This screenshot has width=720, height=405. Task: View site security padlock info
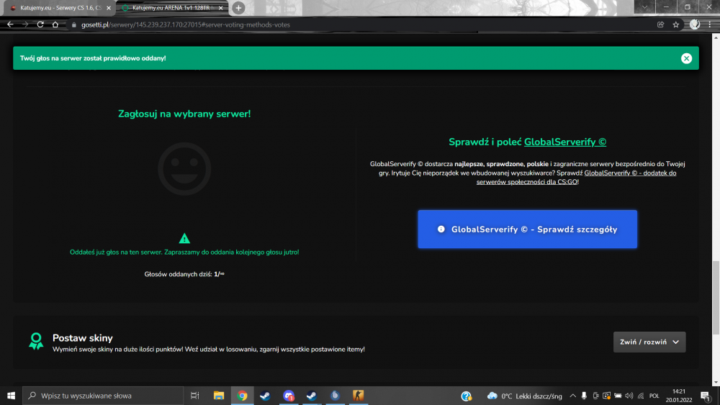[x=74, y=24]
